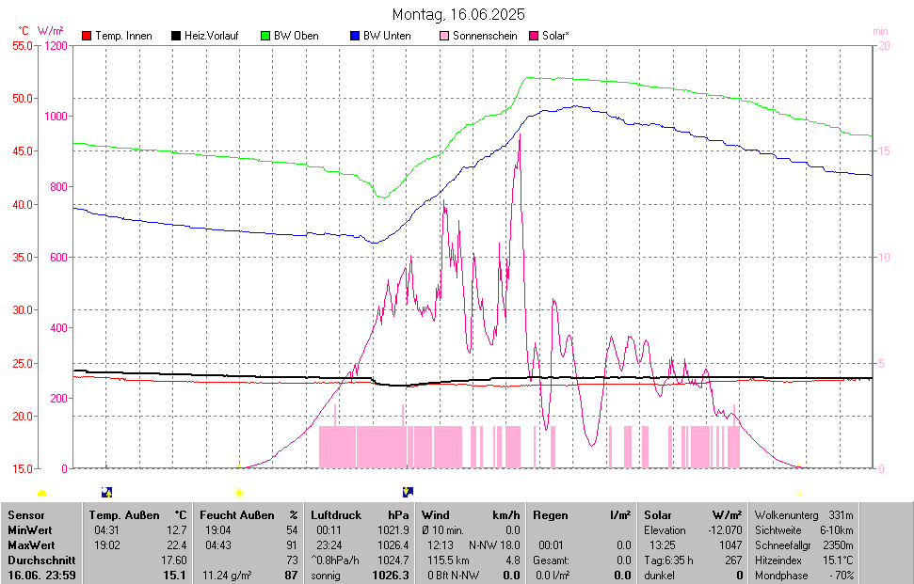Screen dimensions: 914x584
Task: Click the average outside temperature '17.60'
Action: coord(174,560)
